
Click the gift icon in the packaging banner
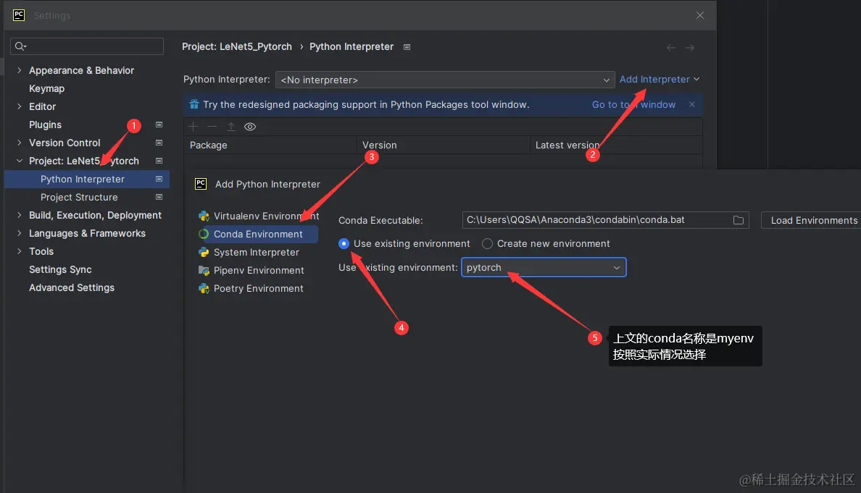[x=194, y=104]
